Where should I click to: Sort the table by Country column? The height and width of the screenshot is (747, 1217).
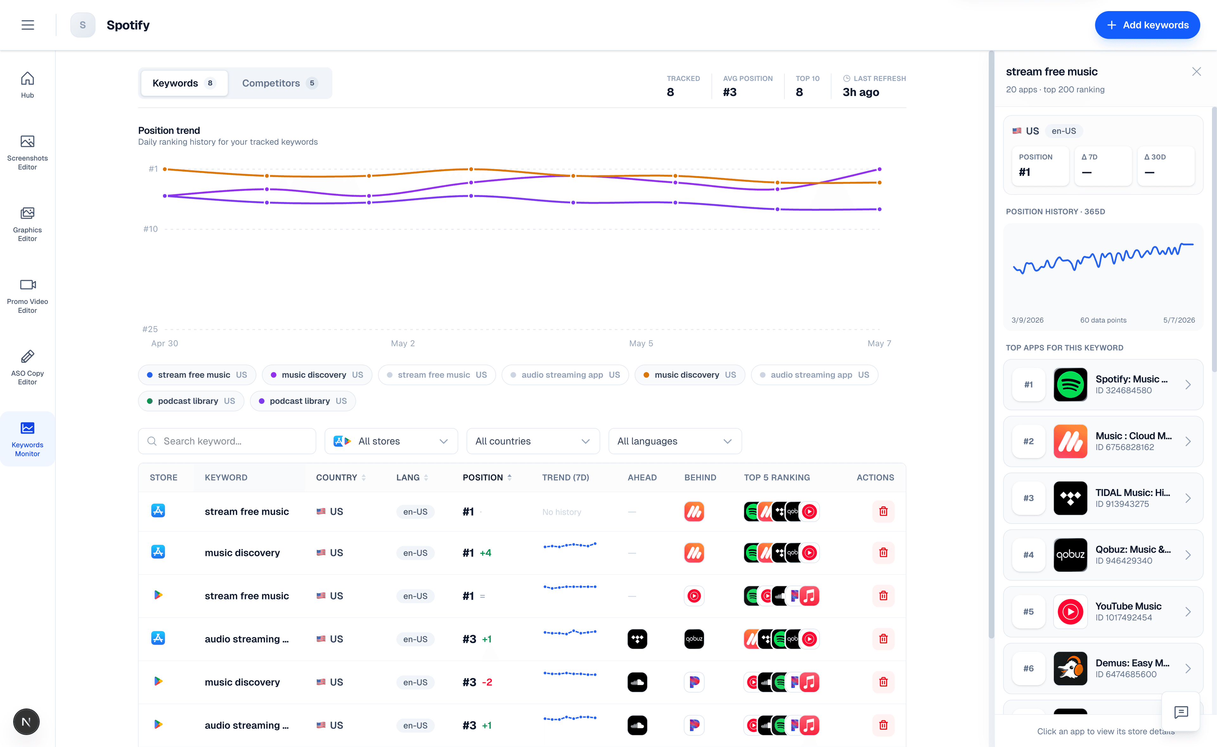coord(341,477)
